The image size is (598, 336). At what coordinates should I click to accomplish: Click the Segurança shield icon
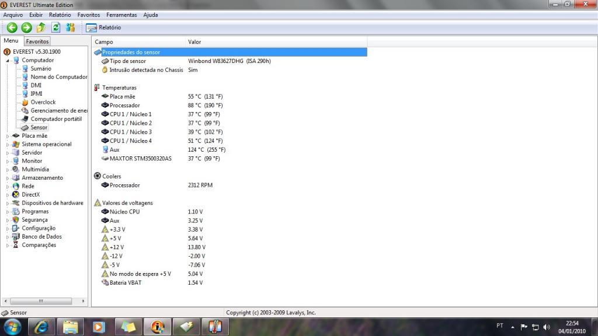point(16,220)
